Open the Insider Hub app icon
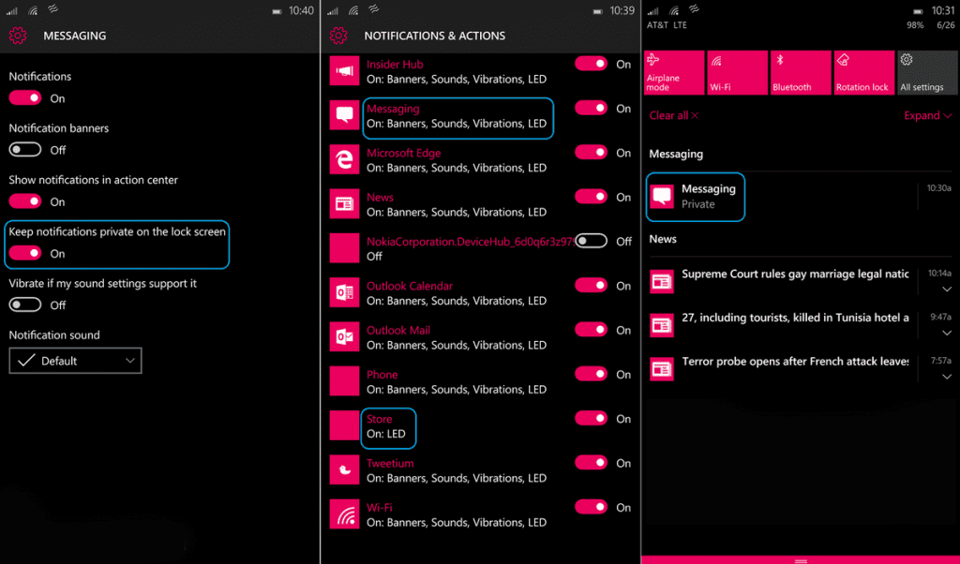 pos(344,71)
